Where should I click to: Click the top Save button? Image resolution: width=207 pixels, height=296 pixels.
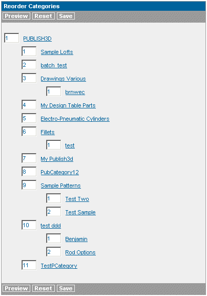(x=66, y=16)
